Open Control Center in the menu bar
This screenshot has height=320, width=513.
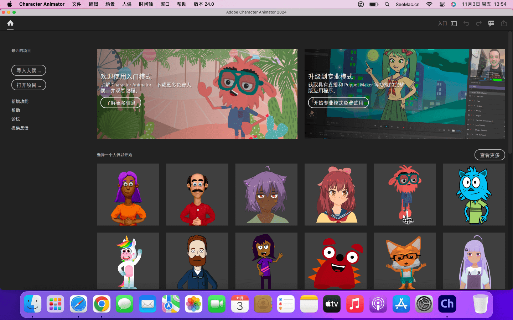click(442, 4)
